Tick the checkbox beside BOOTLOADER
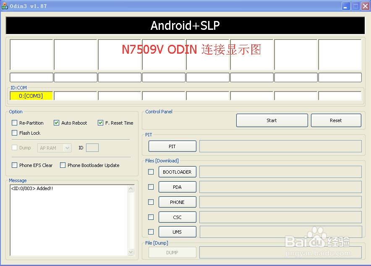This screenshot has height=266, width=371. point(151,172)
